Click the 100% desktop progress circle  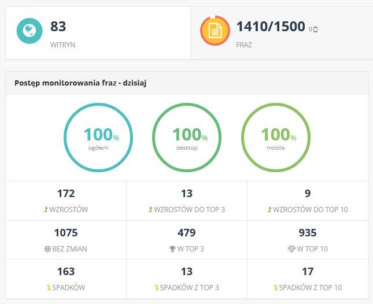tap(186, 138)
